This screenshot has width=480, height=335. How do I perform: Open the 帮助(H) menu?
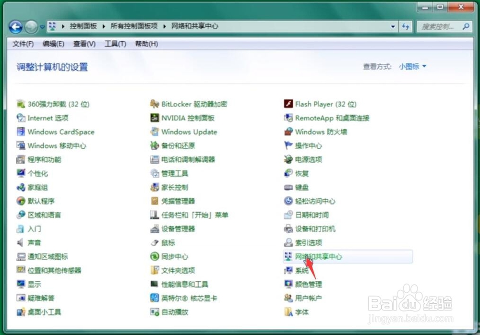click(x=146, y=44)
